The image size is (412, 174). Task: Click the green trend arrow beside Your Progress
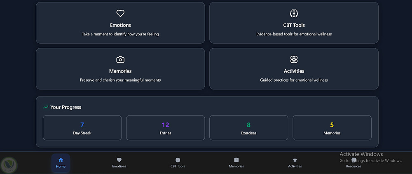tap(46, 107)
